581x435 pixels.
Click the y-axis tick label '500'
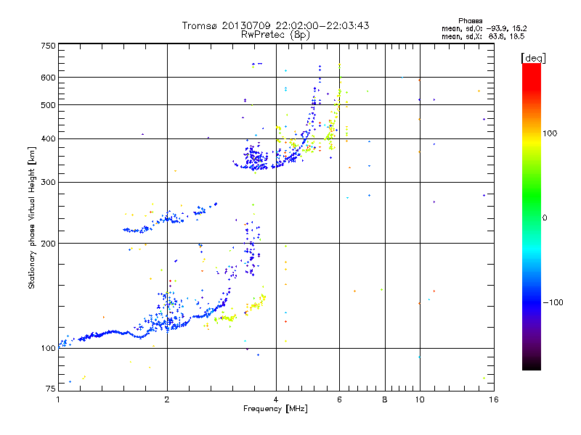(x=49, y=105)
